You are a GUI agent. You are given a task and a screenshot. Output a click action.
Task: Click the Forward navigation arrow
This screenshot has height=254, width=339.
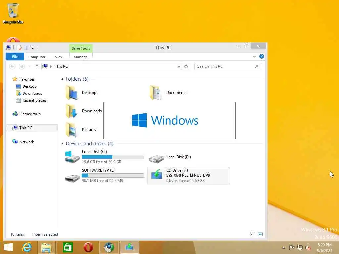point(22,66)
